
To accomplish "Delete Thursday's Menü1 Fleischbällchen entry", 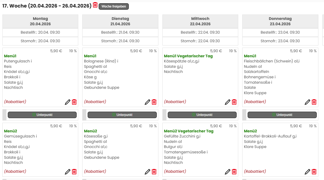I will pyautogui.click(x=314, y=102).
